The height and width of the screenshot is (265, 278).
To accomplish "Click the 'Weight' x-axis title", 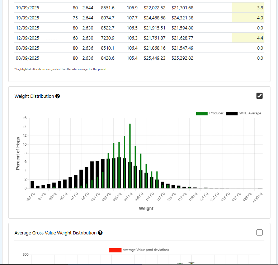I will click(146, 208).
